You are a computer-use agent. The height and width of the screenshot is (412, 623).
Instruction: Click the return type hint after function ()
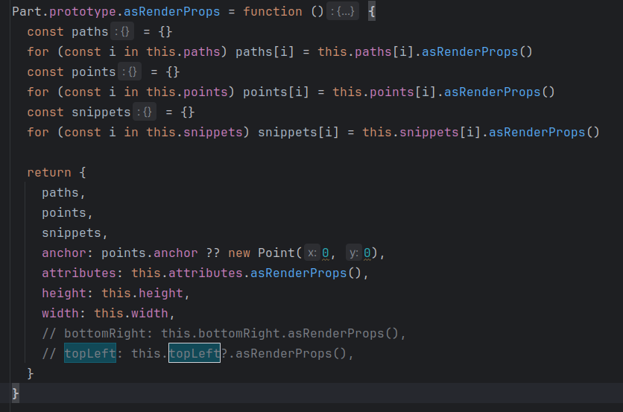click(x=344, y=13)
